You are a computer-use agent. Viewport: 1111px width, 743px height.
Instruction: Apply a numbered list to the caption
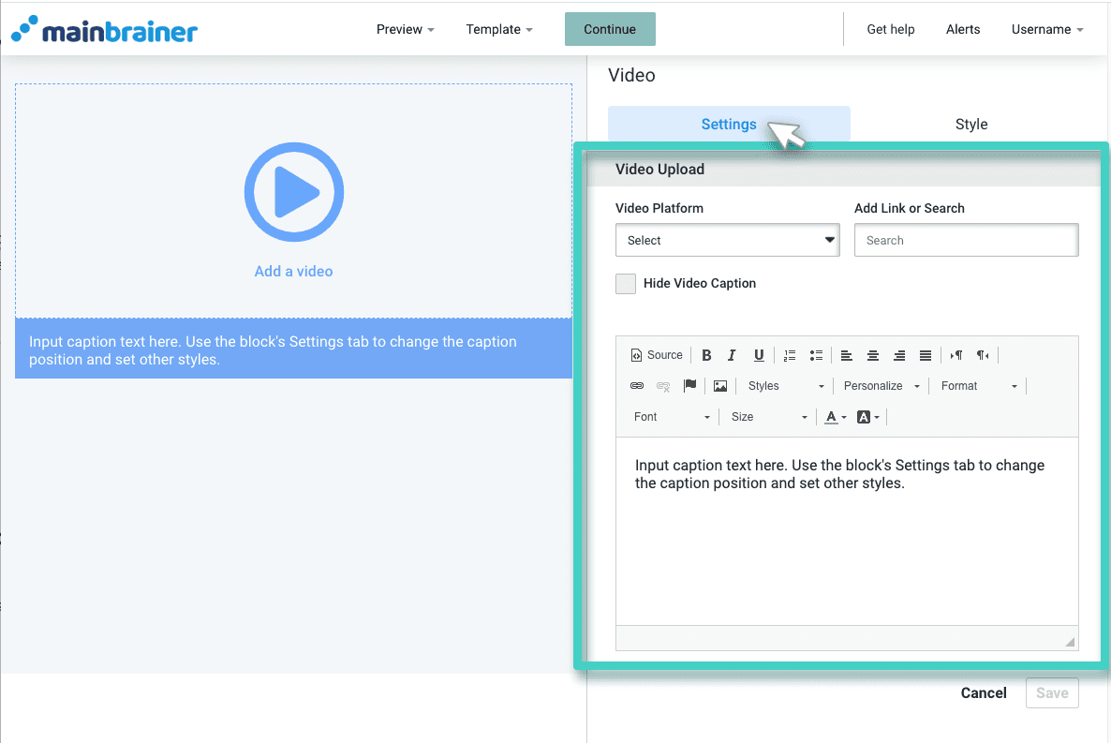pyautogui.click(x=790, y=355)
